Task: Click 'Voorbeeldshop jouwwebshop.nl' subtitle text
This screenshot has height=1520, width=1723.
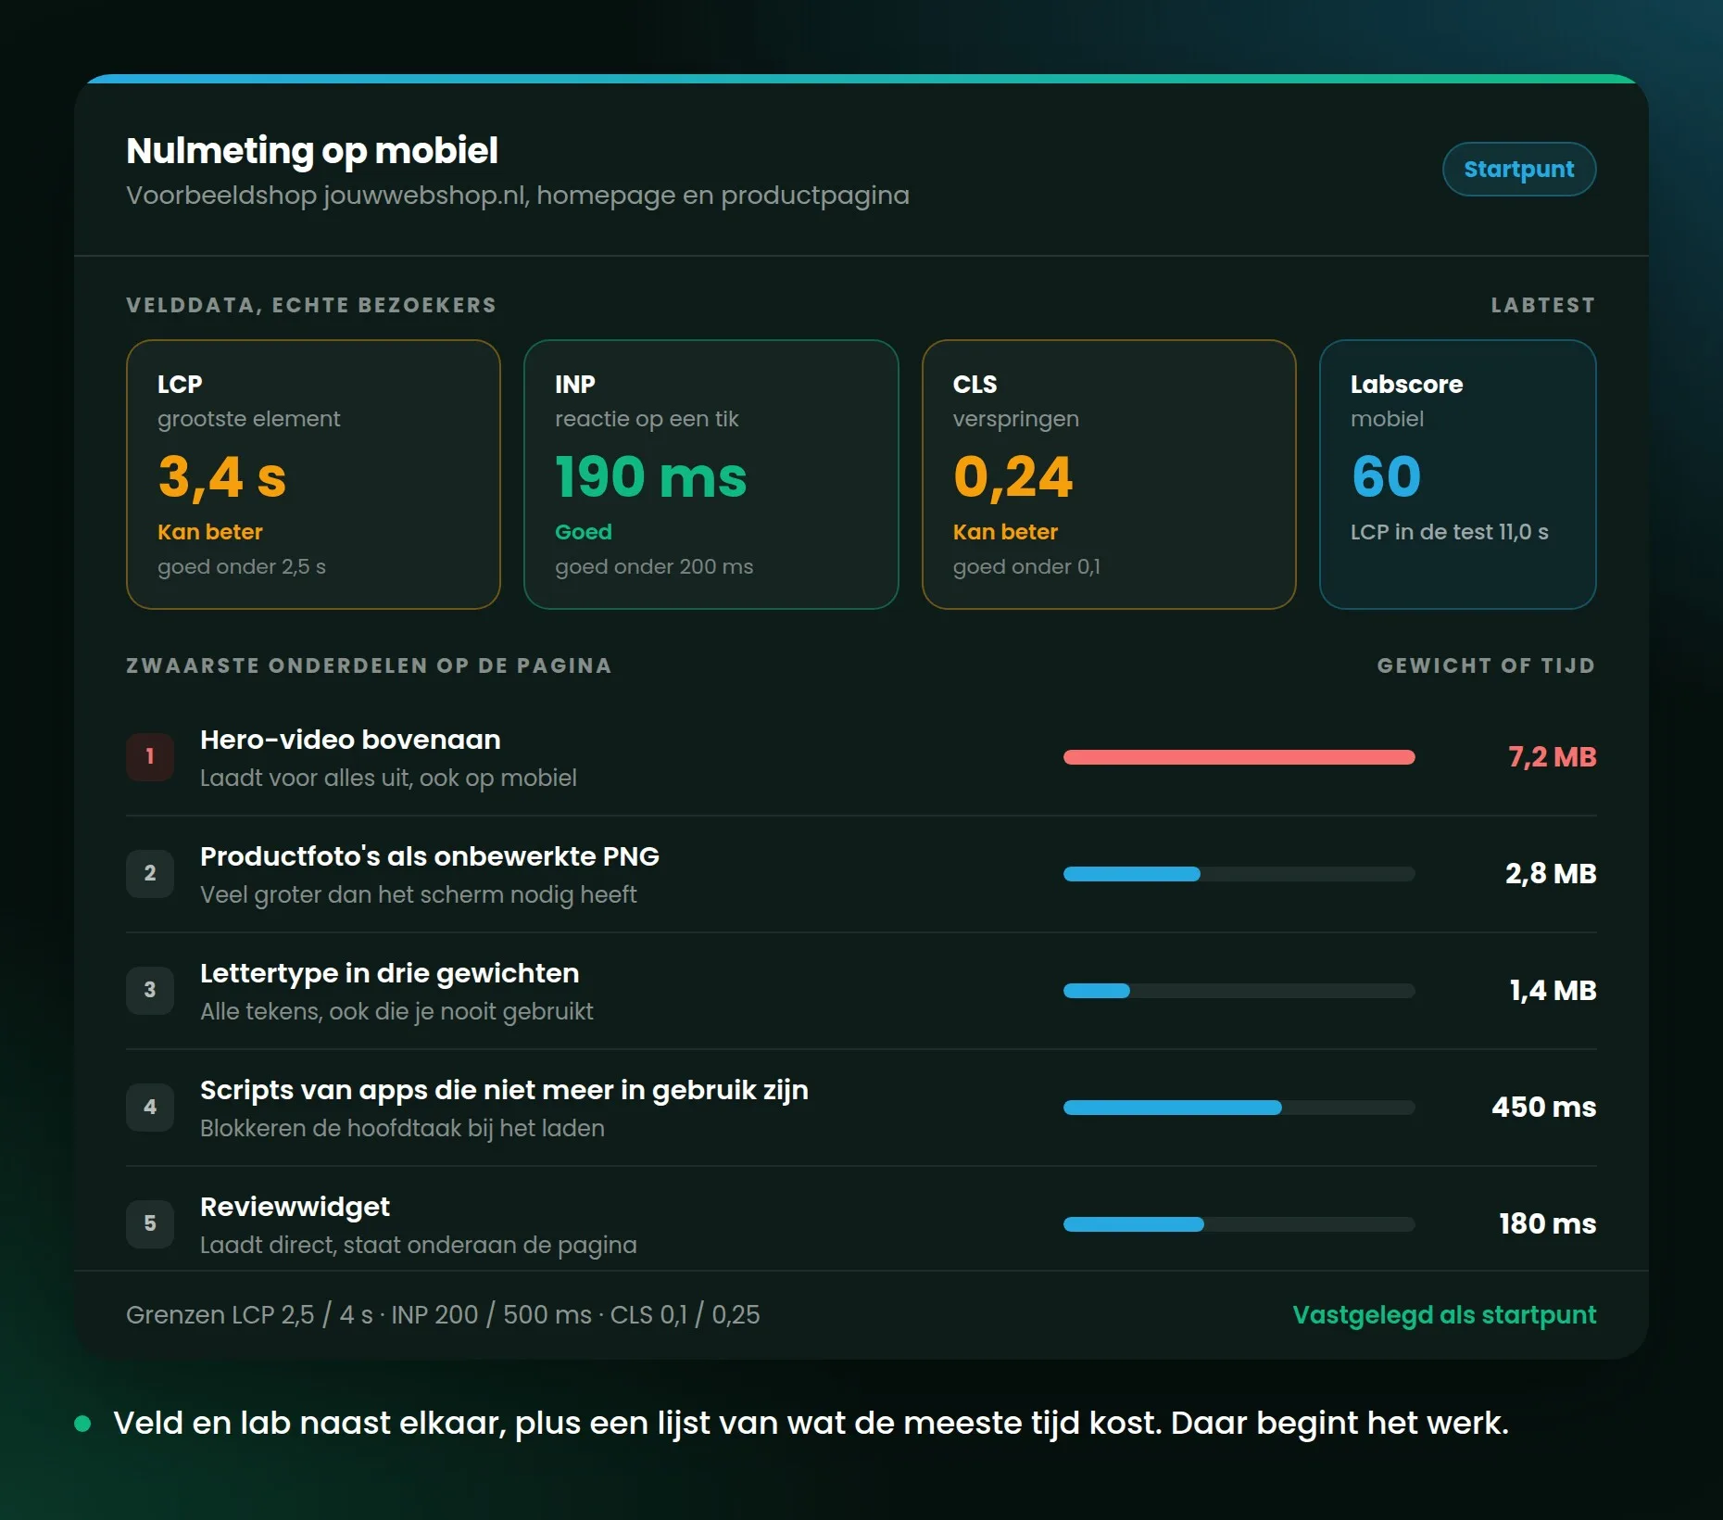Action: (327, 196)
